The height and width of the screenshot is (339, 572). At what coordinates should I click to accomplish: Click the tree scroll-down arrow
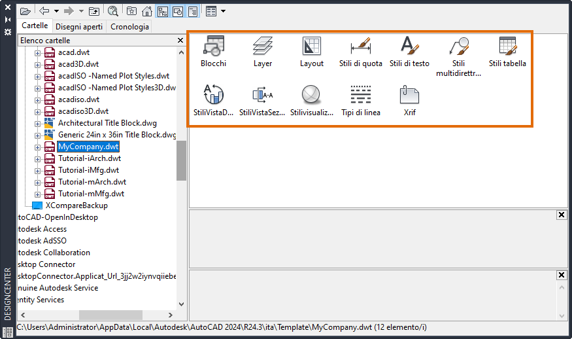click(x=181, y=304)
